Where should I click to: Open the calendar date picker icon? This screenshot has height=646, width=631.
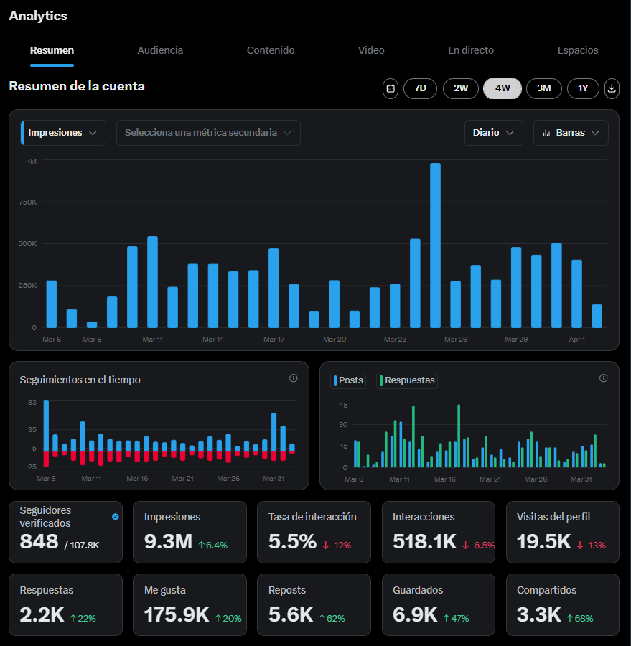click(391, 88)
